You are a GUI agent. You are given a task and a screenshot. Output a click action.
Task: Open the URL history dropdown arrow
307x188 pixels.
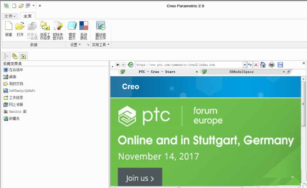245,65
